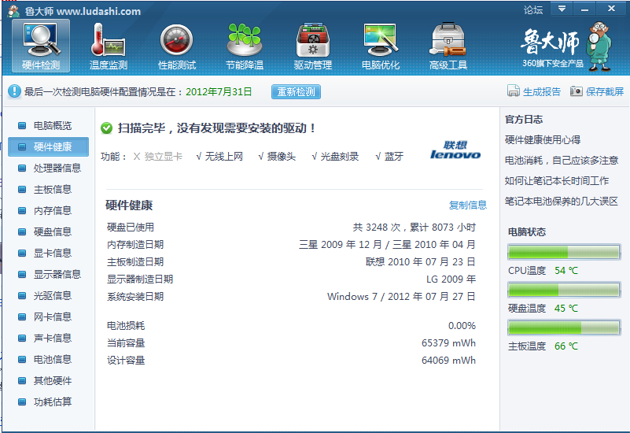Click the CPU温度 progress bar
The width and height of the screenshot is (630, 433).
tap(564, 252)
